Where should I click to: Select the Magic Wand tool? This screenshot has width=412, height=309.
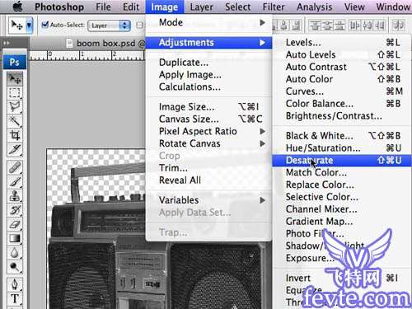click(15, 121)
